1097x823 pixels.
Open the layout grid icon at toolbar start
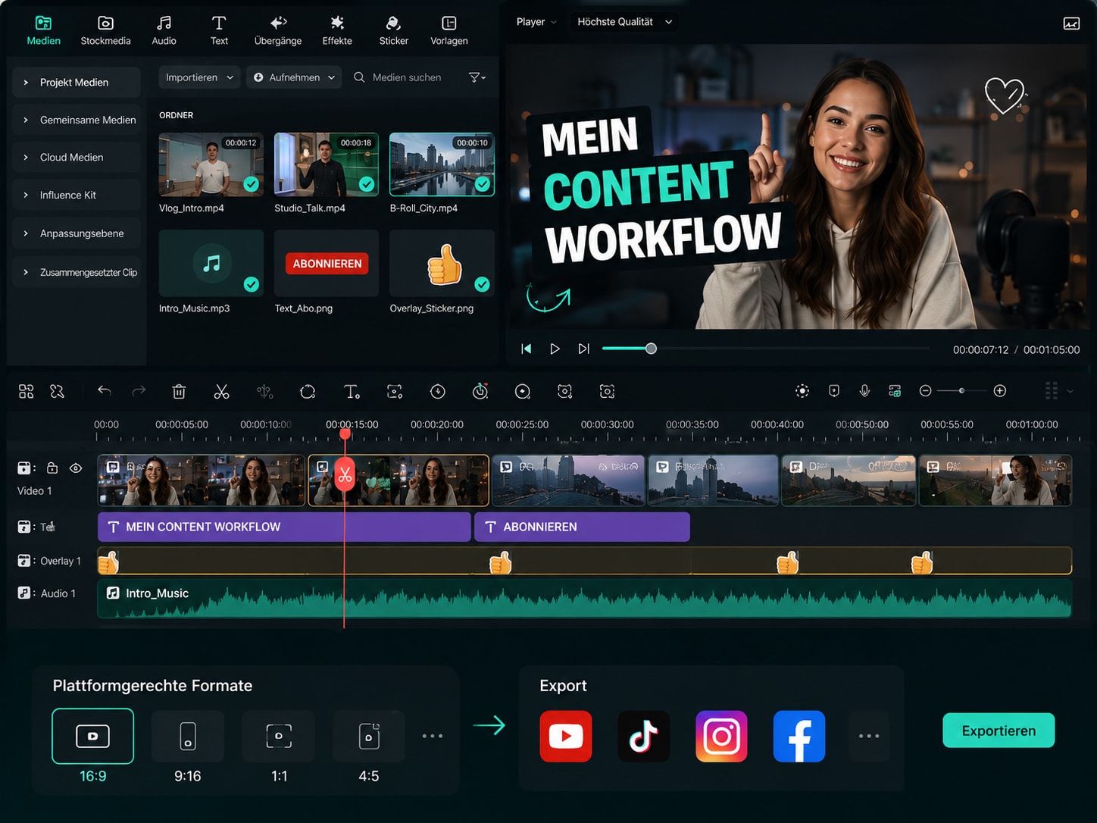(x=27, y=391)
